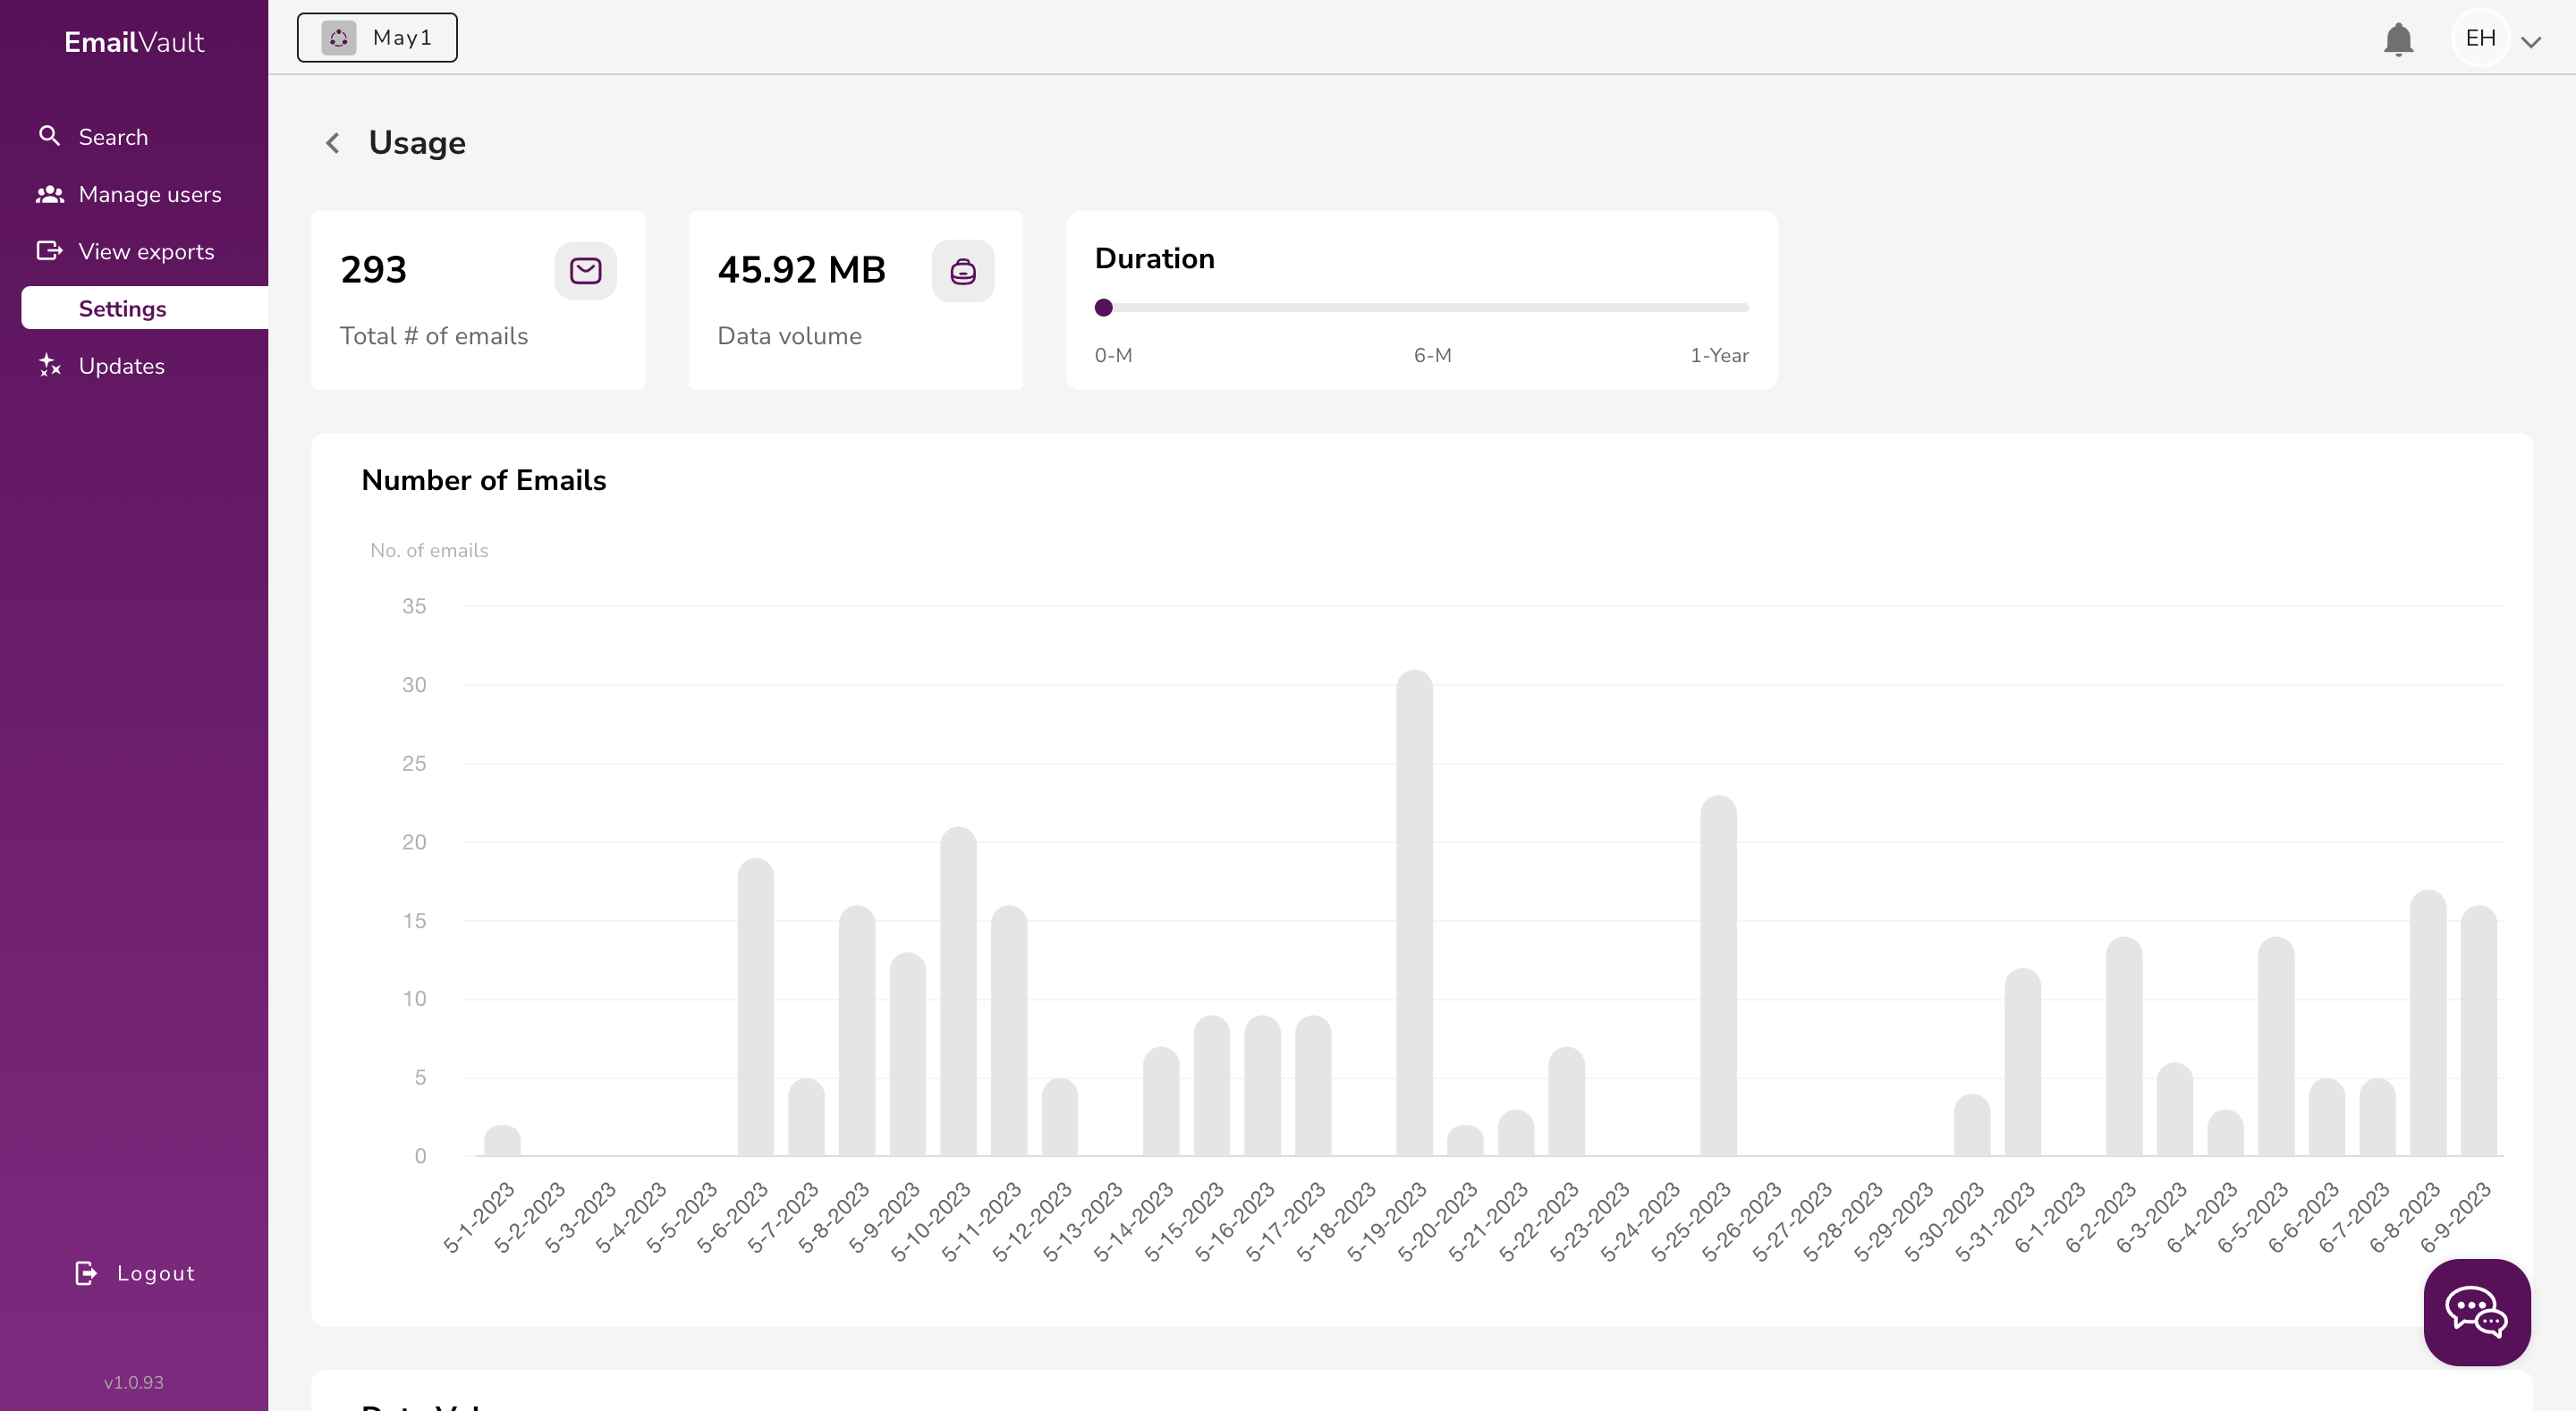Screen dimensions: 2576x1411
Task: Click the 5-19-2023 bar in the chart
Action: pyautogui.click(x=1413, y=912)
